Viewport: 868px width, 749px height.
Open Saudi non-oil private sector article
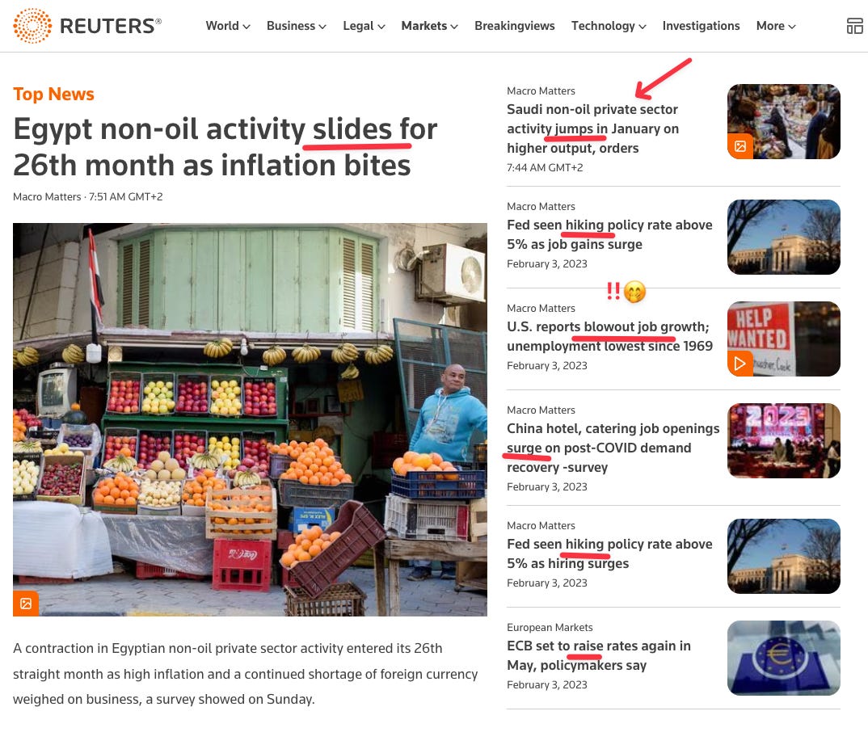pyautogui.click(x=592, y=128)
